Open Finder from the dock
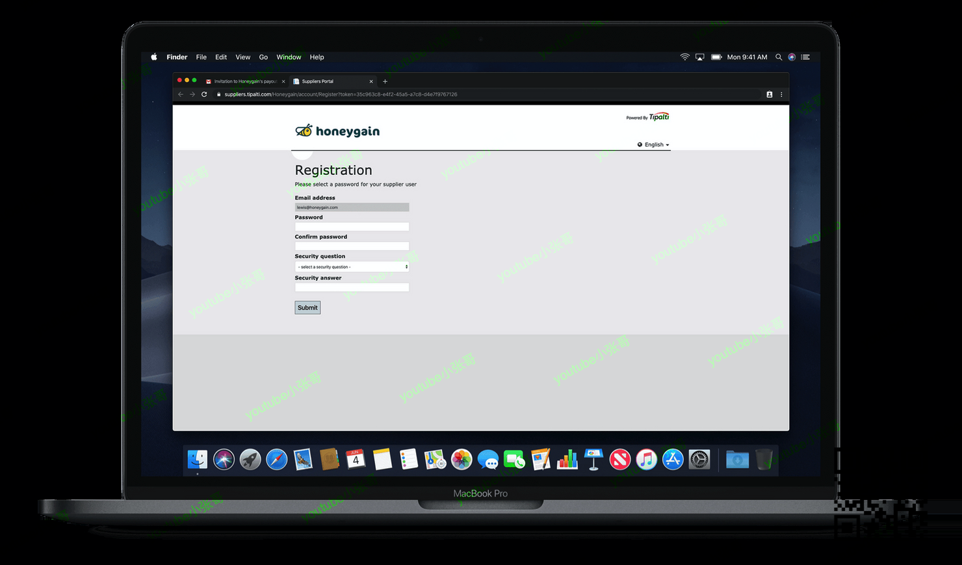 (x=198, y=459)
